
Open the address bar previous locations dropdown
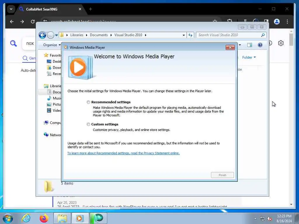pyautogui.click(x=183, y=35)
